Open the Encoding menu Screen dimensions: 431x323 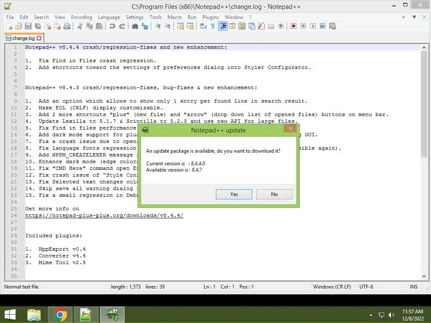81,17
